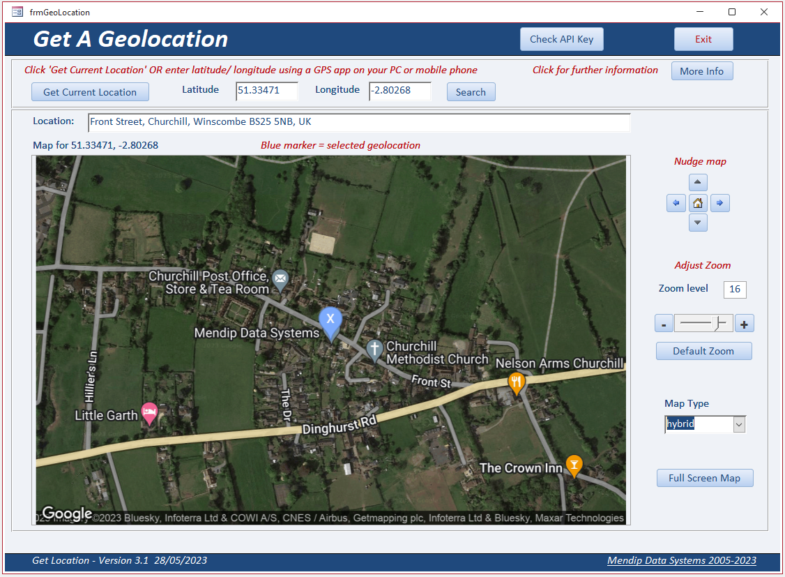
Task: Click the Nelson Arms Churchill restaurant marker
Action: click(x=516, y=384)
